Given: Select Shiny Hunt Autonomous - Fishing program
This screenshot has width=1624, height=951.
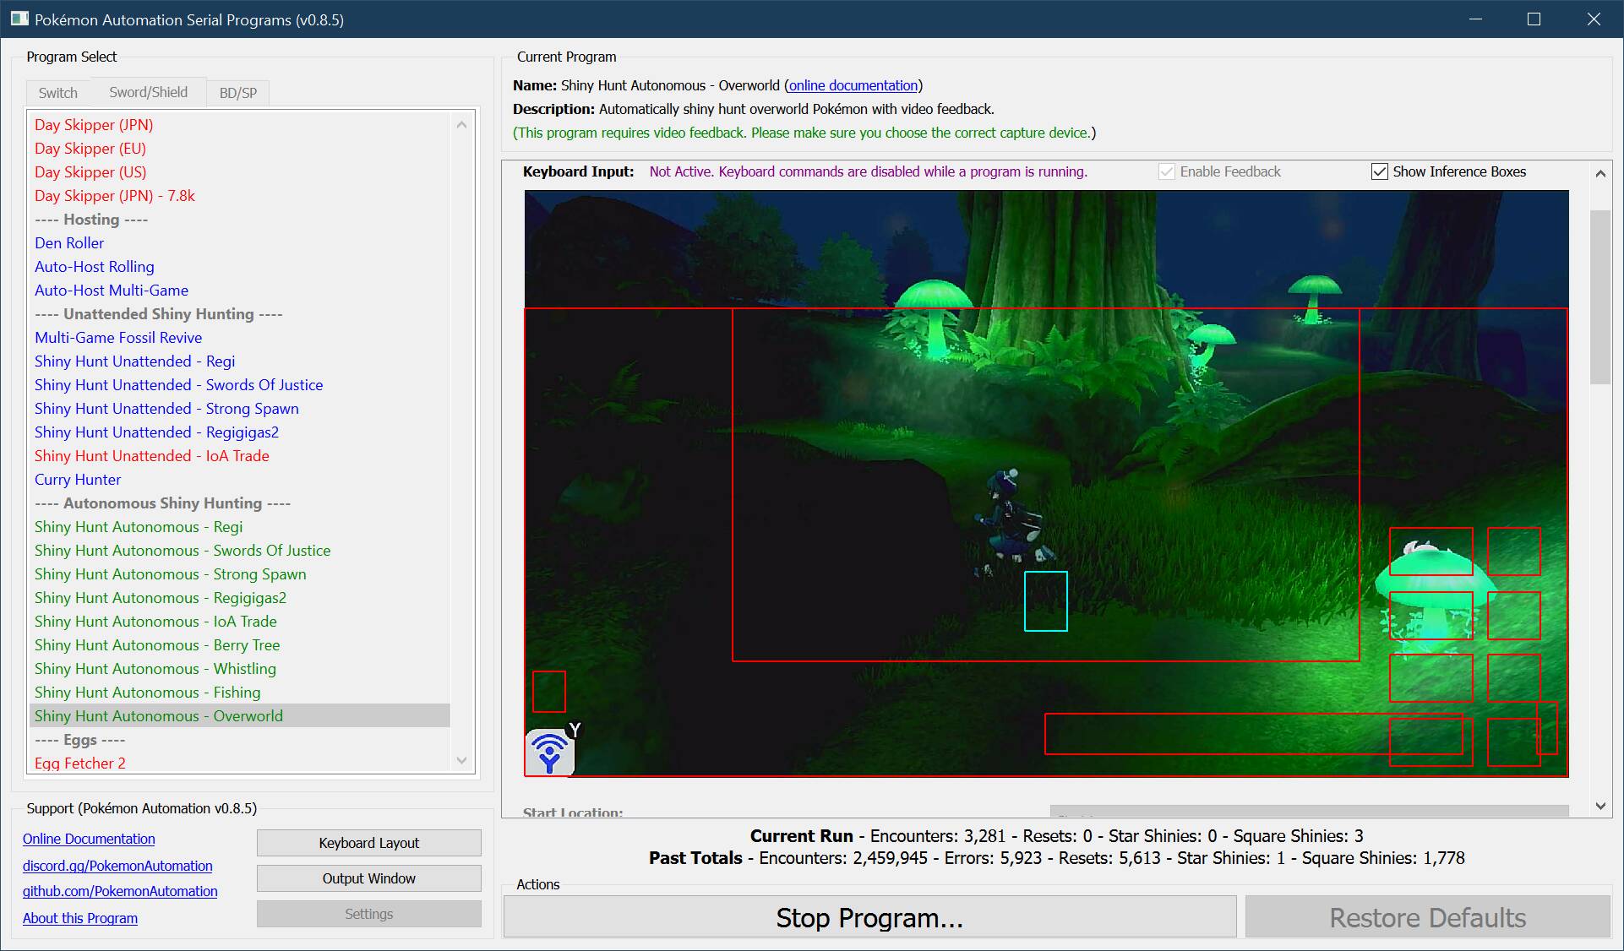Looking at the screenshot, I should pyautogui.click(x=147, y=692).
